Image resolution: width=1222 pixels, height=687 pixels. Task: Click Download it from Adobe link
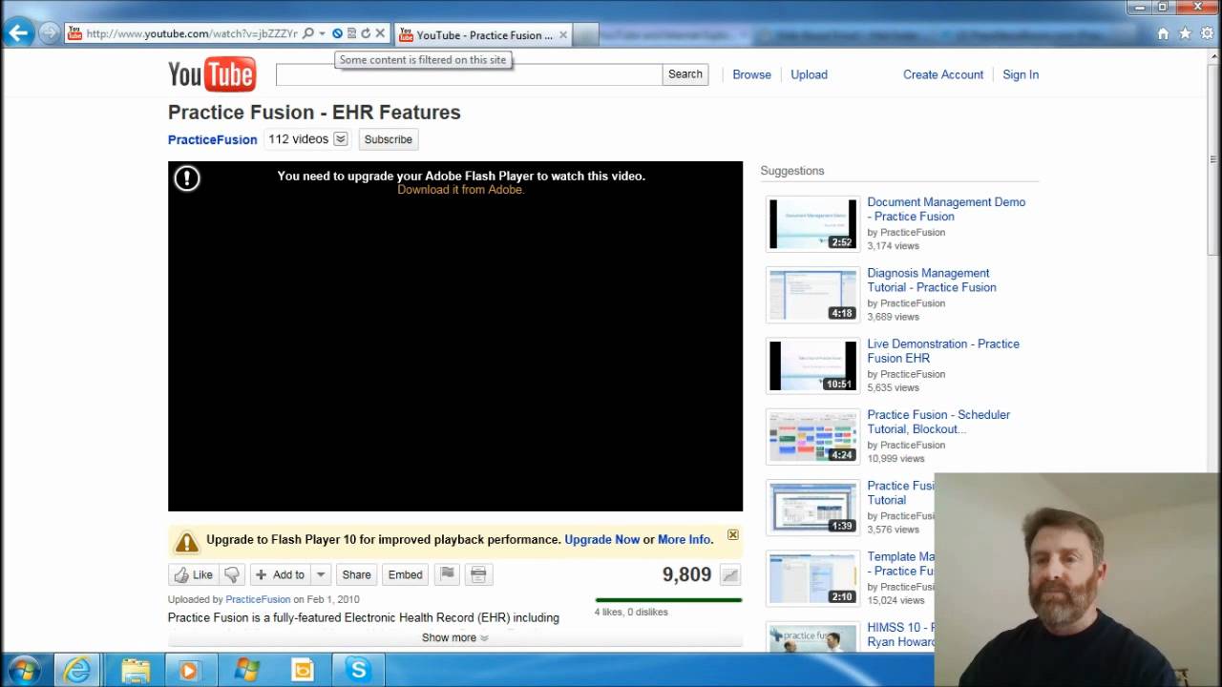461,190
